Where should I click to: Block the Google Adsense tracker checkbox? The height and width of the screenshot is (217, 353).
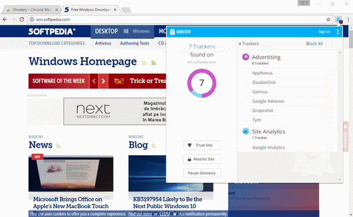pyautogui.click(x=329, y=101)
